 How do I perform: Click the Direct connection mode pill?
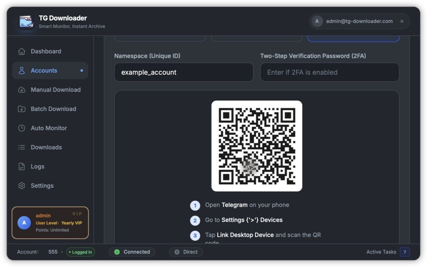[186, 252]
